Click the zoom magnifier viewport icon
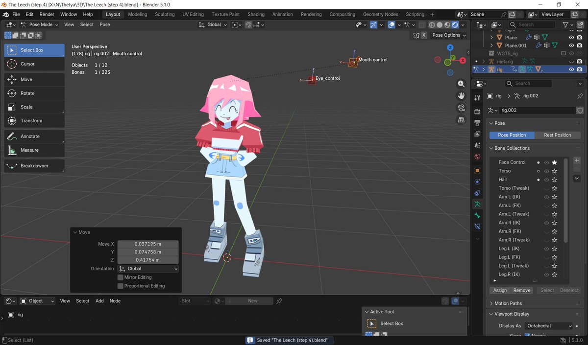This screenshot has width=588, height=345. click(461, 84)
